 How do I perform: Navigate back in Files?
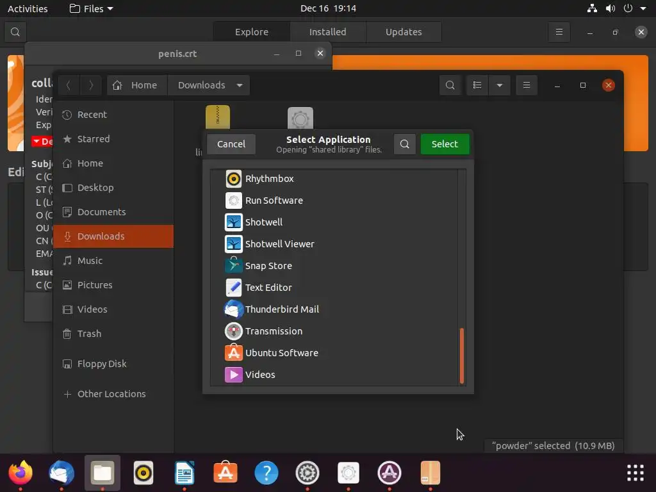(69, 85)
